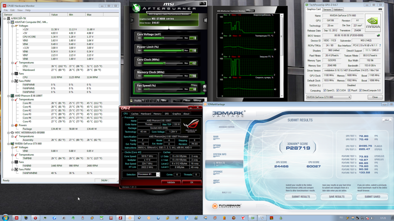
Task: Click the taskbar clock
Action: click(383, 218)
